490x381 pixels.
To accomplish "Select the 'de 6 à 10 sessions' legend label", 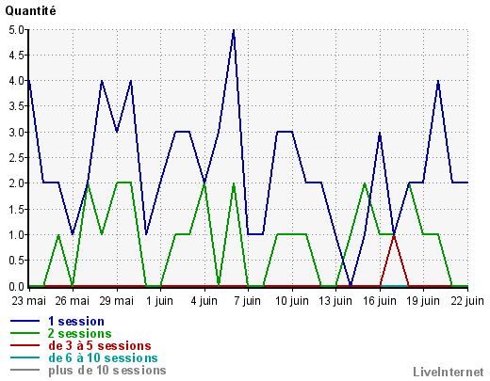I will (x=103, y=357).
